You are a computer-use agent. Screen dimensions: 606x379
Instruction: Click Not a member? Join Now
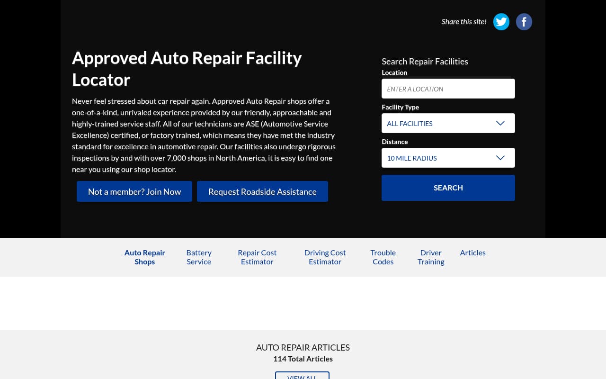pos(134,191)
